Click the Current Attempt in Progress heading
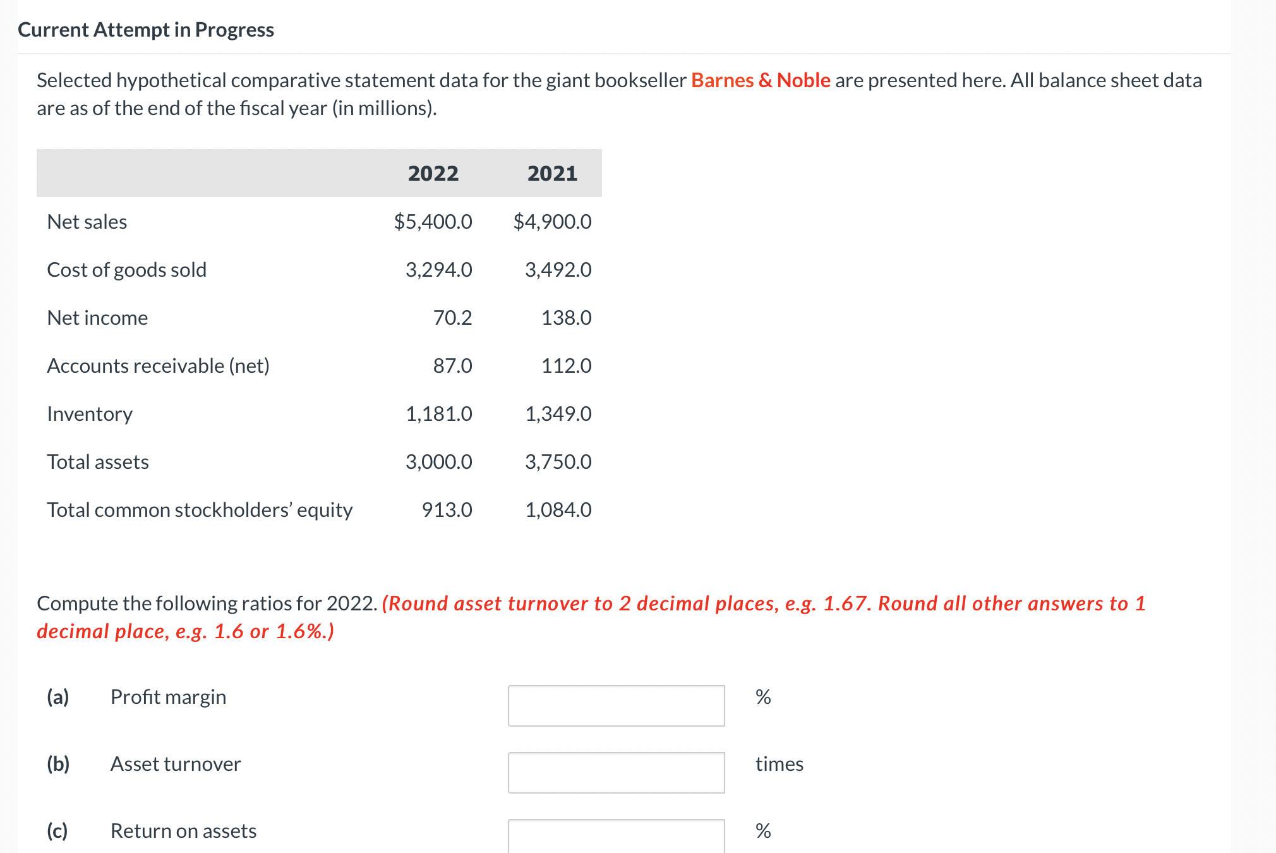Viewport: 1276px width, 853px height. coord(147,29)
